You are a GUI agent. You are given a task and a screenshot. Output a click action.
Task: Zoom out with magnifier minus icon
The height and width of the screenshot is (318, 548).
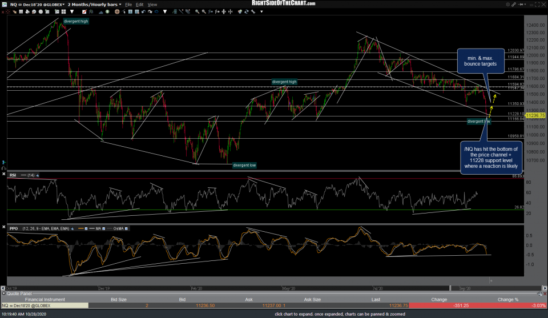(204, 11)
